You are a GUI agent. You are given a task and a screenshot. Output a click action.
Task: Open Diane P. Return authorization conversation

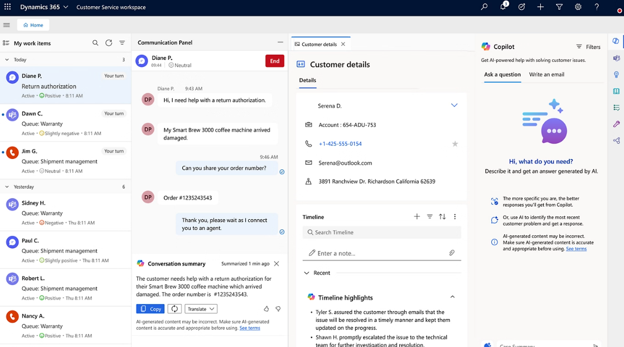tap(66, 85)
